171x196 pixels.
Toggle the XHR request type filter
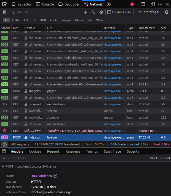point(43,20)
